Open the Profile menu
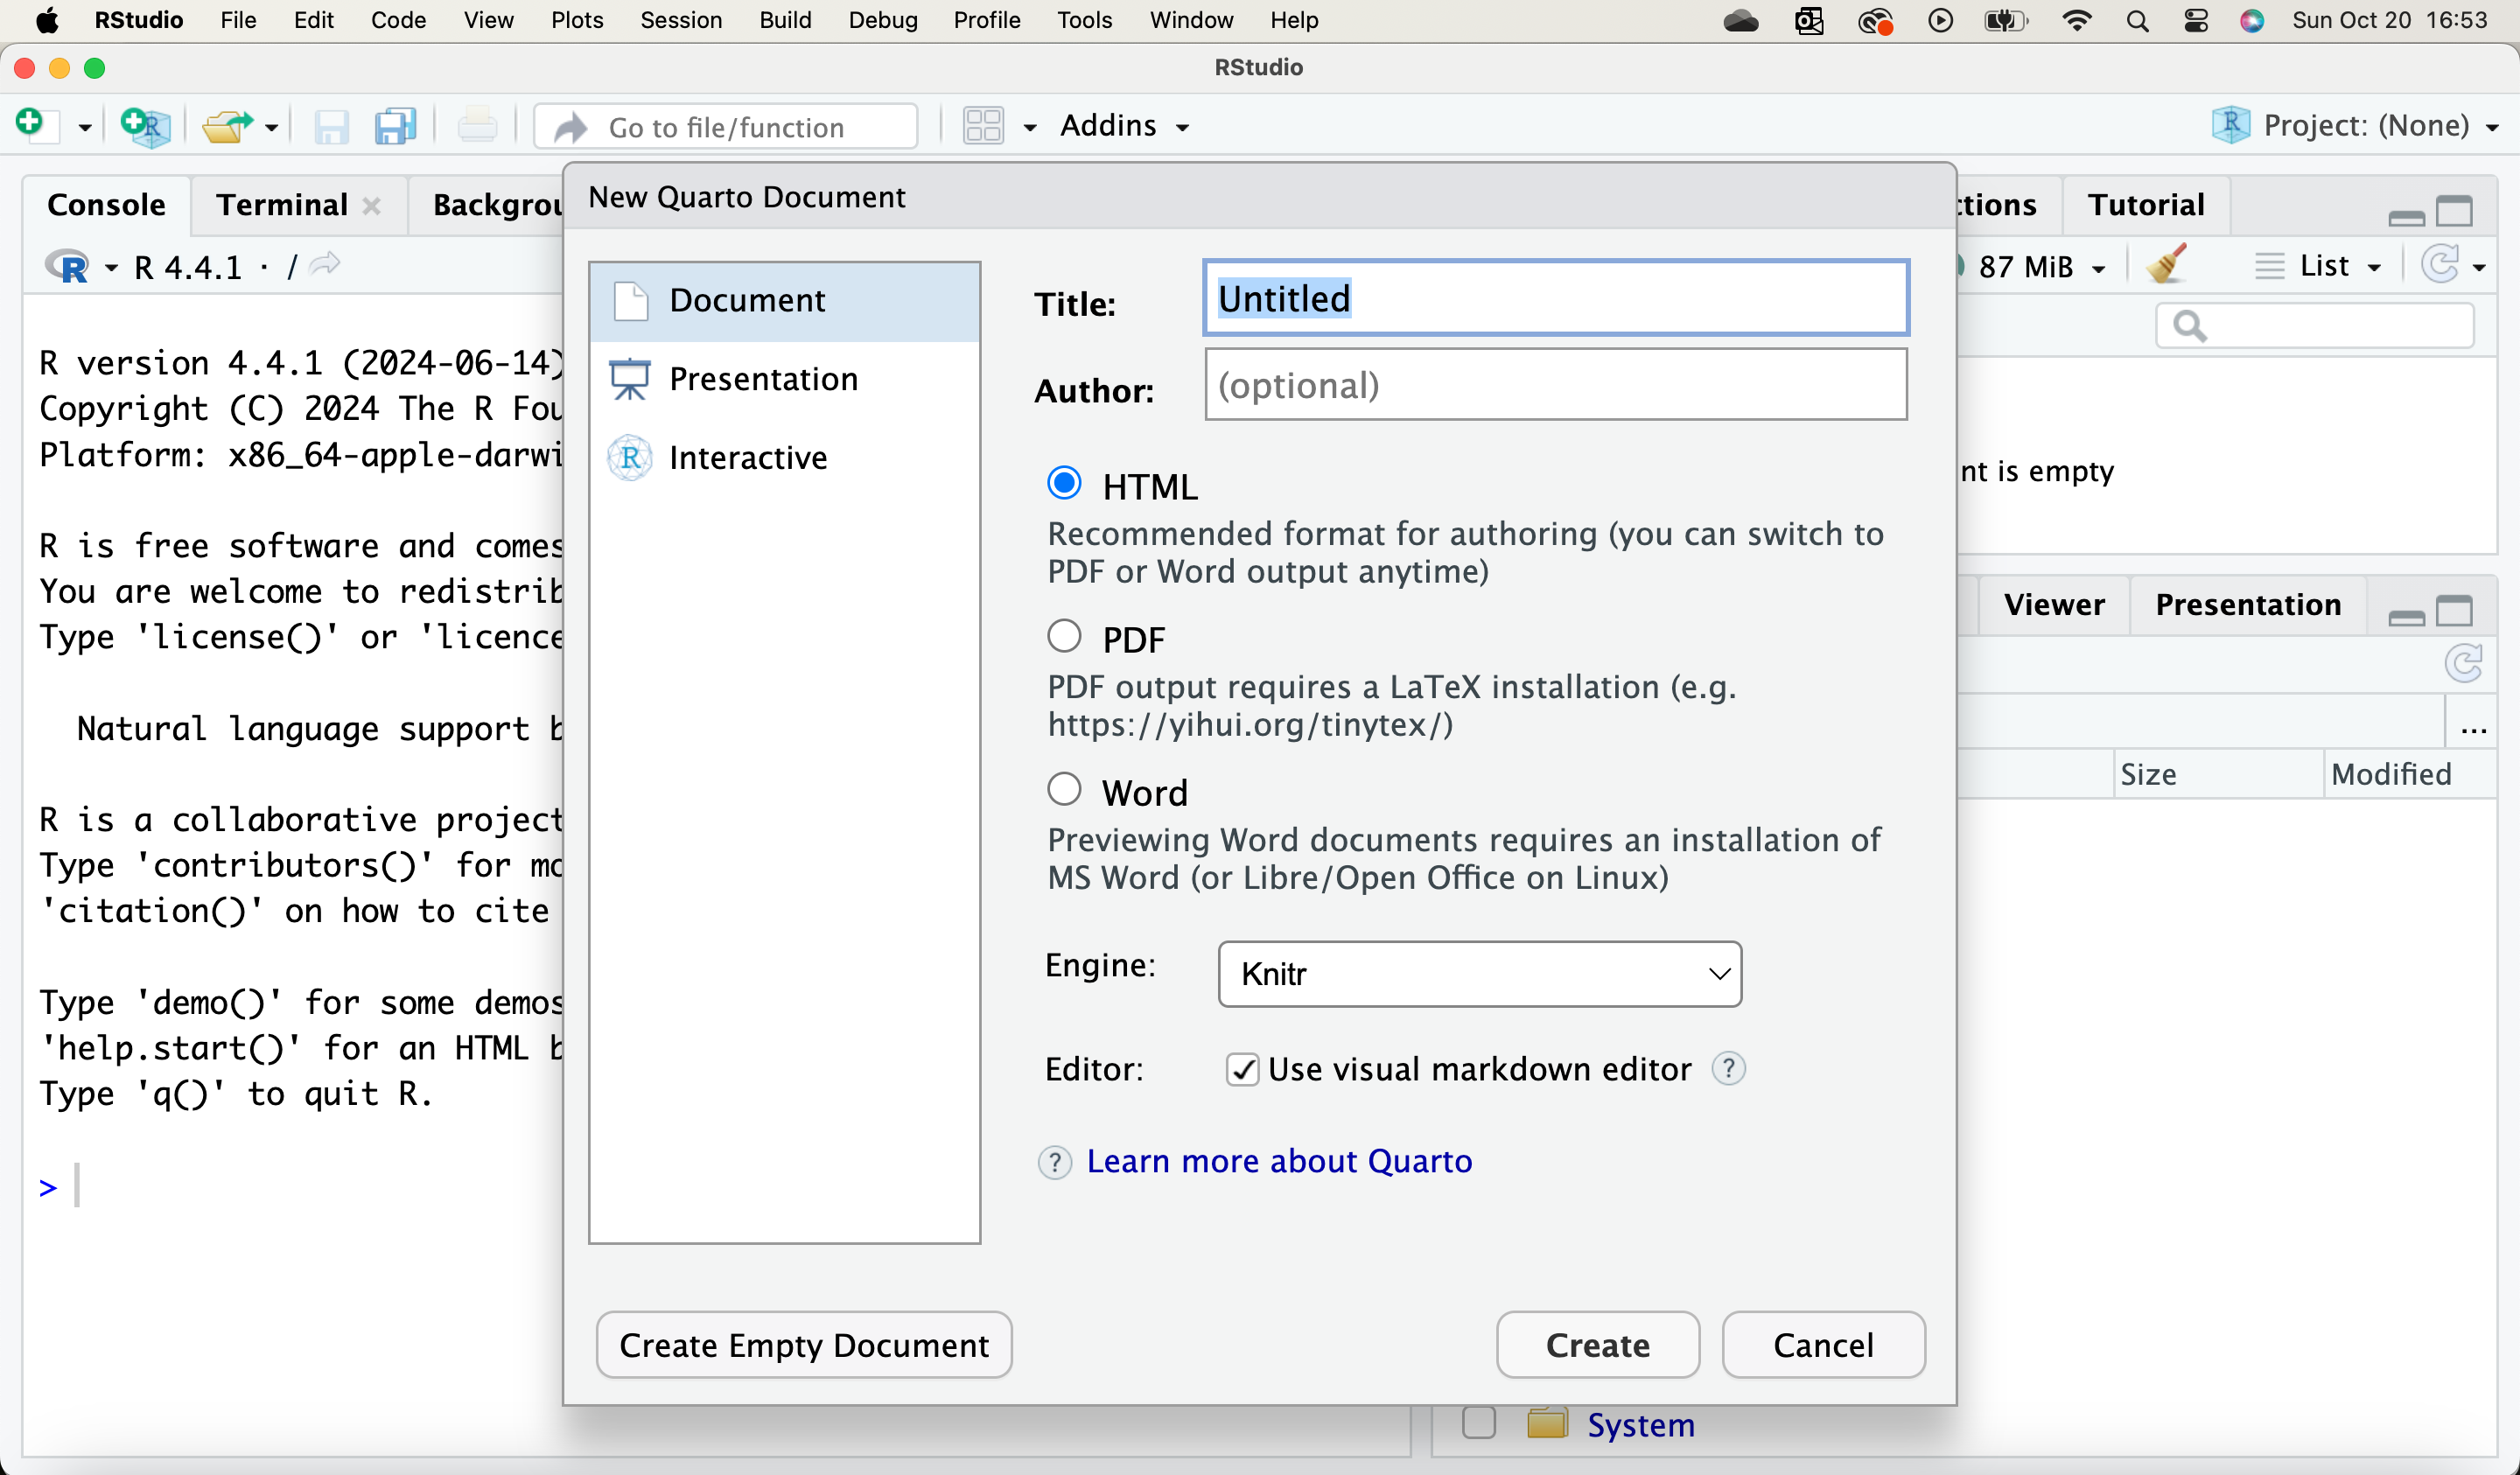 click(986, 20)
